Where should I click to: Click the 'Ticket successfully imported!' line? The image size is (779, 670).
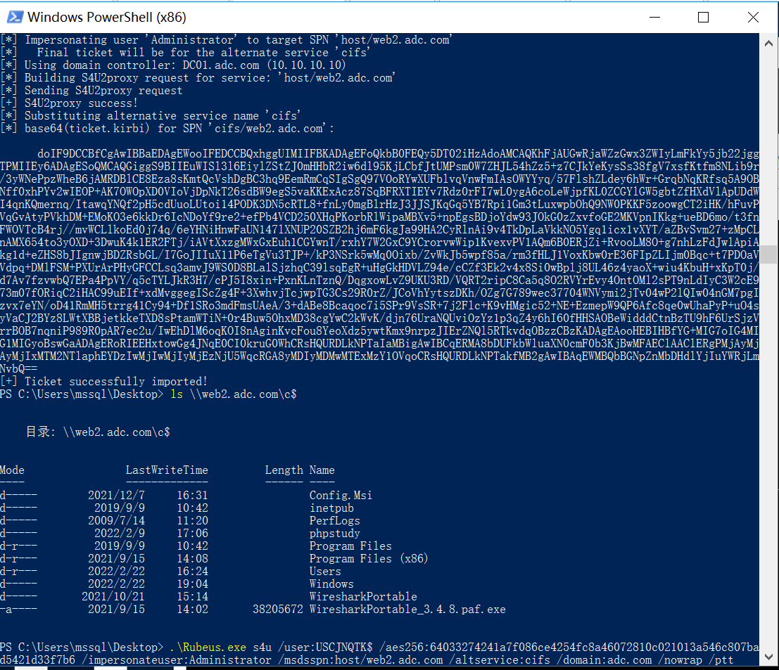(104, 382)
